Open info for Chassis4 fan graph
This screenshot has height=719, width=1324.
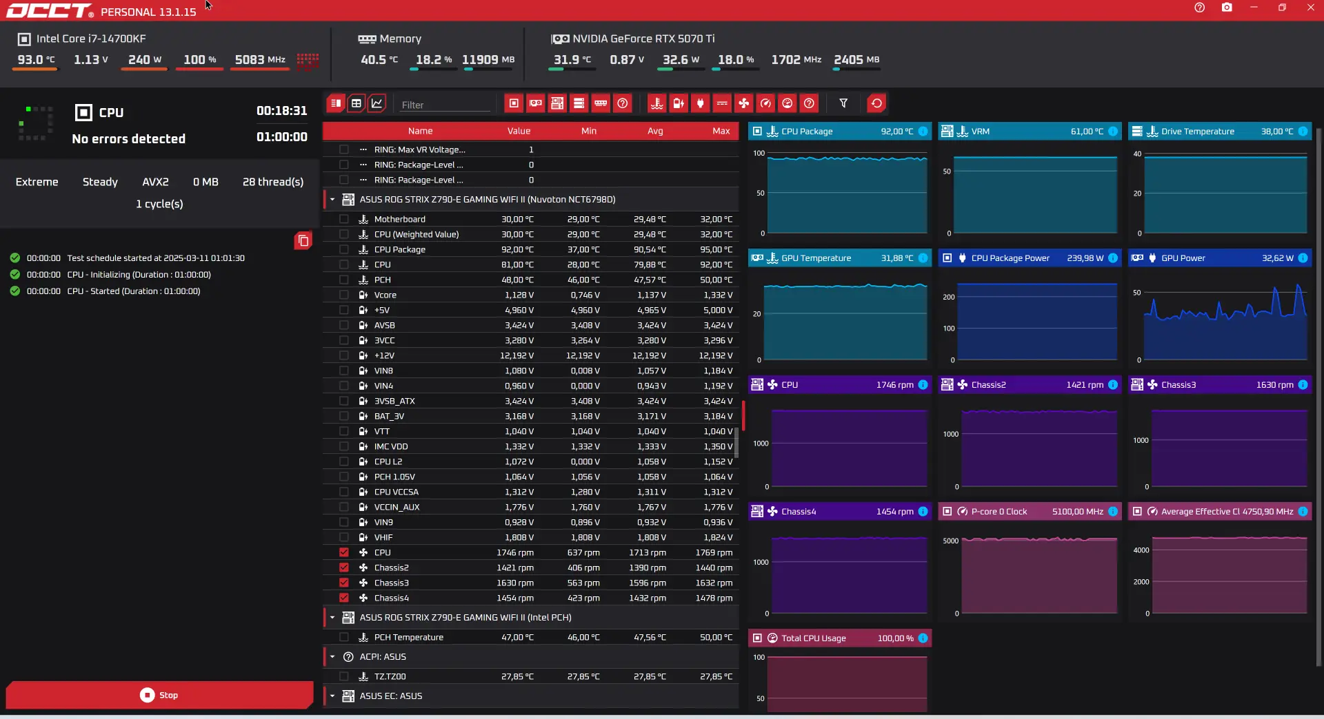(x=923, y=512)
